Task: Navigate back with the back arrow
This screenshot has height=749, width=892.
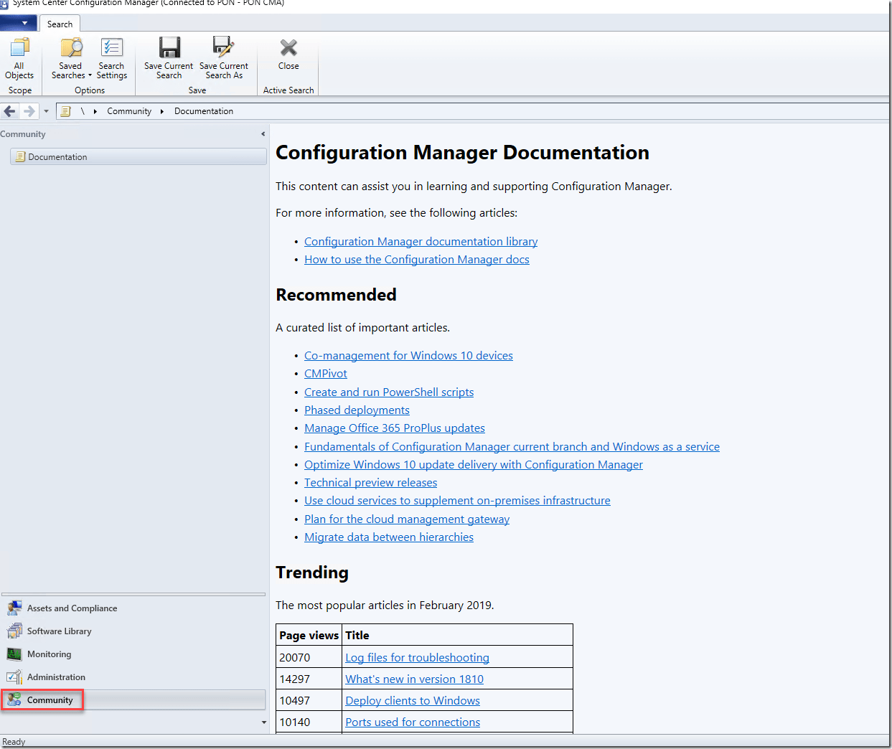Action: (x=10, y=111)
